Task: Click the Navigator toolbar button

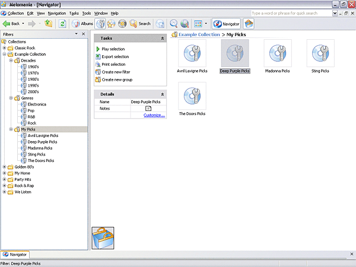Action: tap(226, 24)
